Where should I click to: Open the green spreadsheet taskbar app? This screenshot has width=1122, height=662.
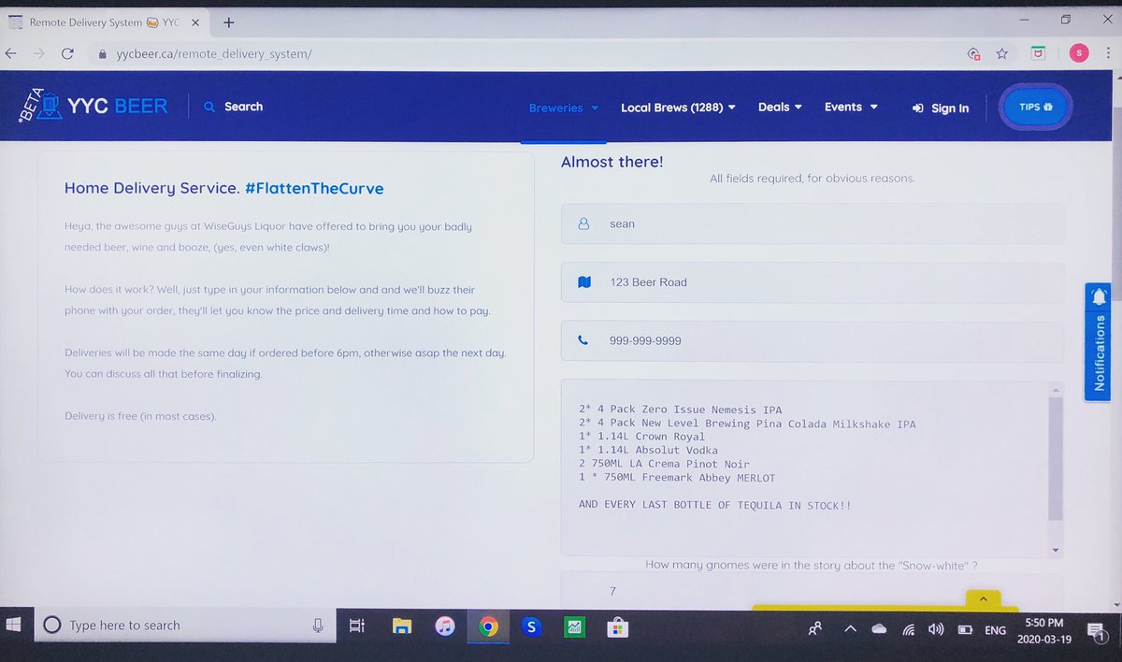pos(573,626)
